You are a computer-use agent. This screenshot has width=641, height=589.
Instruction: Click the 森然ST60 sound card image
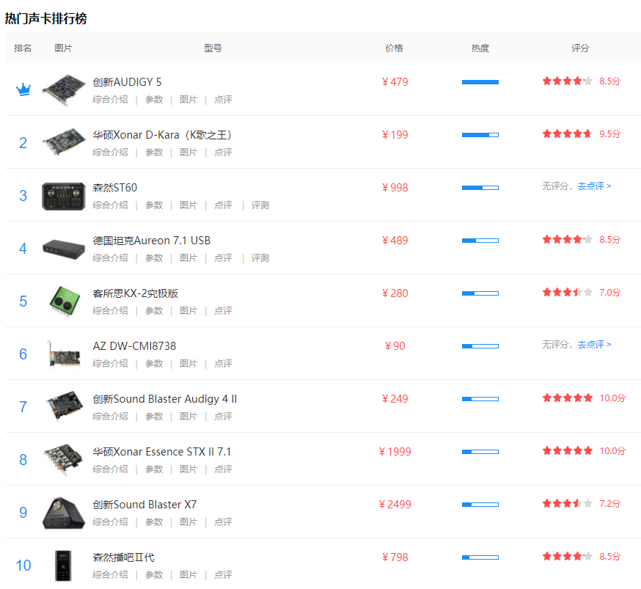[64, 196]
